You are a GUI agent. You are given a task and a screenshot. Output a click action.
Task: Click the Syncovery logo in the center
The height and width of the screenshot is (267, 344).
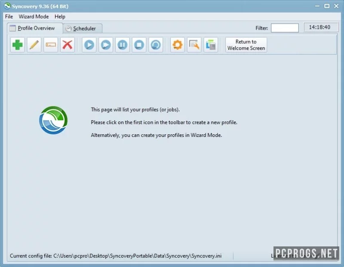pos(53,120)
